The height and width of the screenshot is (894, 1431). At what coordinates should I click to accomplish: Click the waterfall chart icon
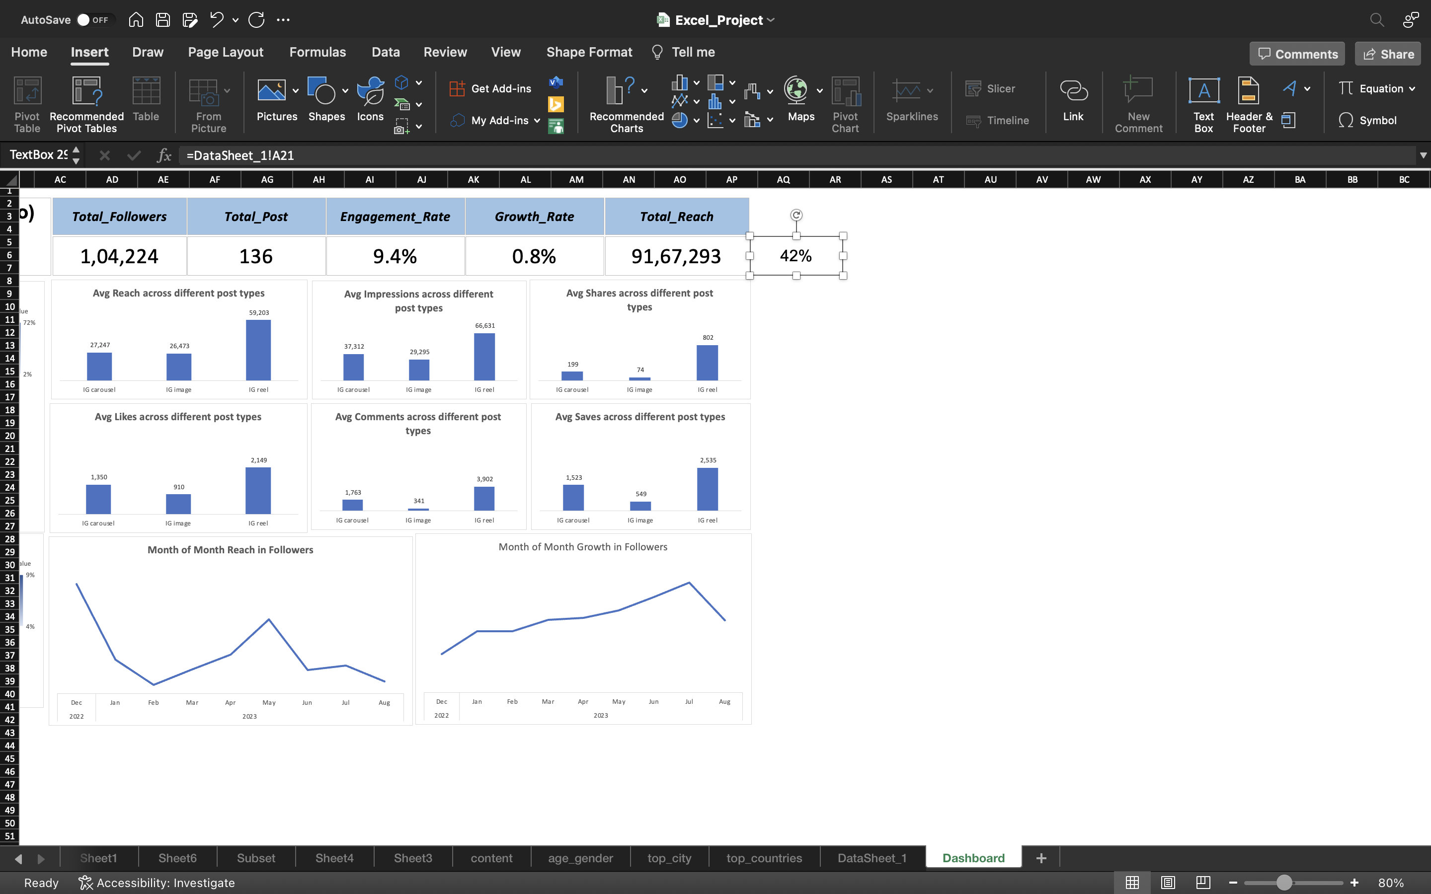[752, 90]
